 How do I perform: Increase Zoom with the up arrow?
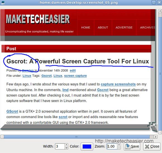pyautogui.click(x=119, y=145)
